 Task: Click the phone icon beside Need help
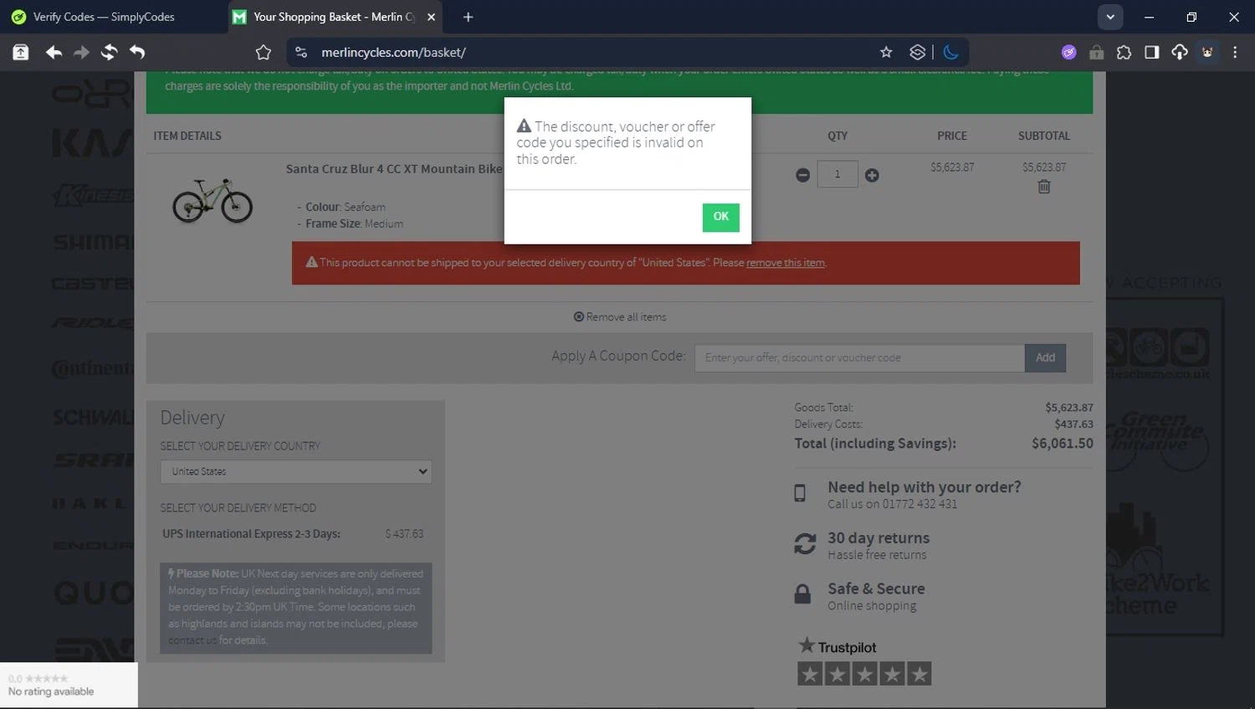[x=800, y=493]
